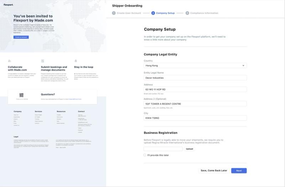Click the flexport logo

click(x=8, y=5)
